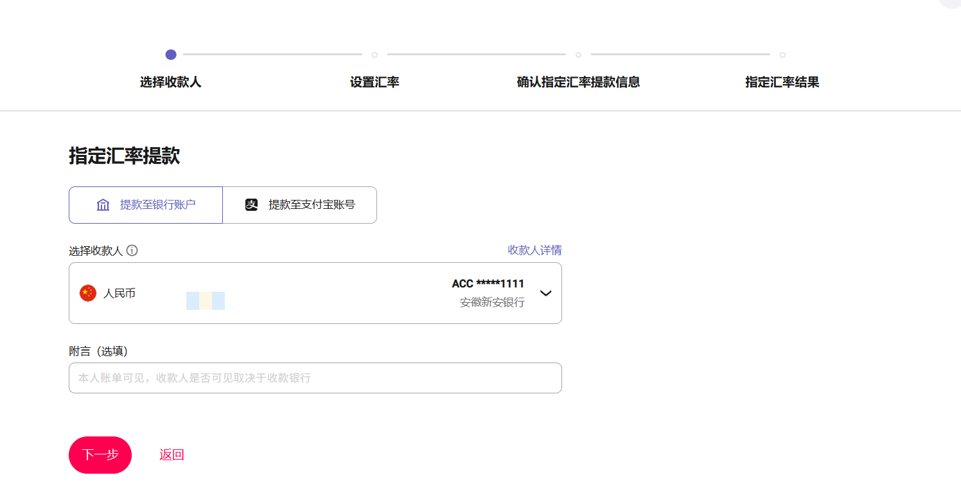Click the 指定汇率结果 step label
Viewport: 961px width, 502px height.
pos(782,82)
